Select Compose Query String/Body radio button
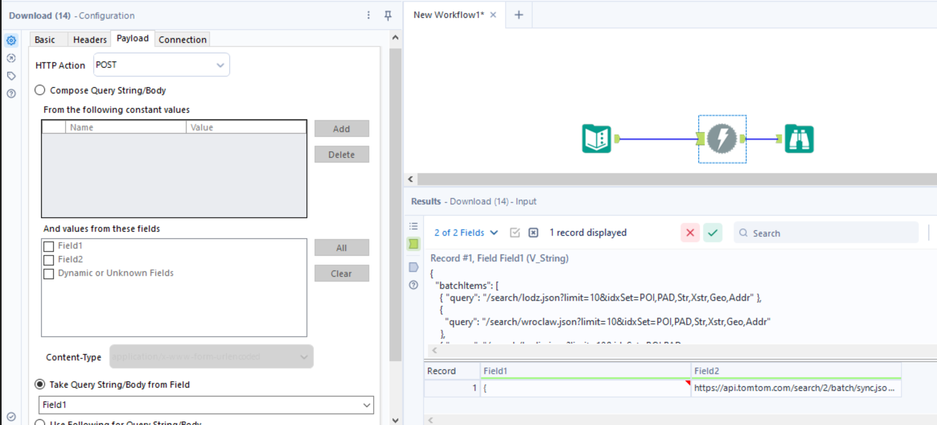Viewport: 937px width, 425px height. [x=40, y=90]
